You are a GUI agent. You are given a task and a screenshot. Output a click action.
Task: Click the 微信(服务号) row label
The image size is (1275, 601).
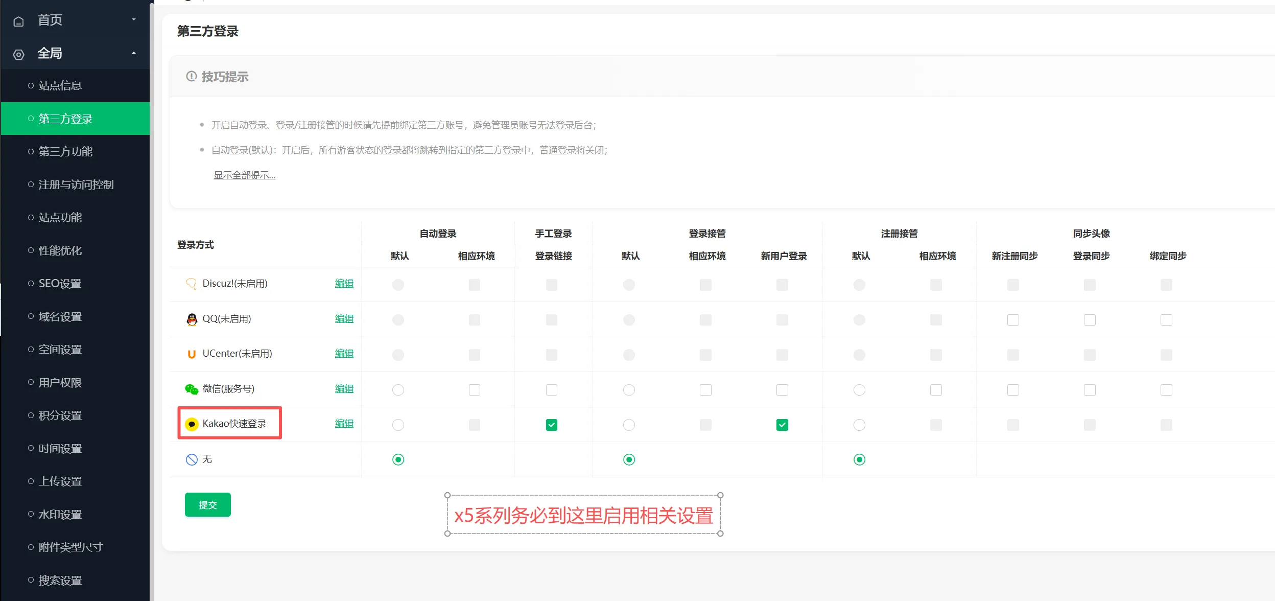228,389
